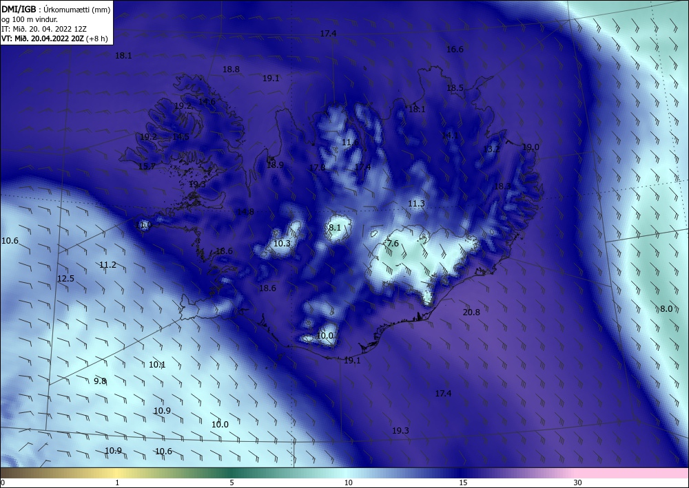
Task: Select the 11.3 value on the map
Action: tap(416, 204)
